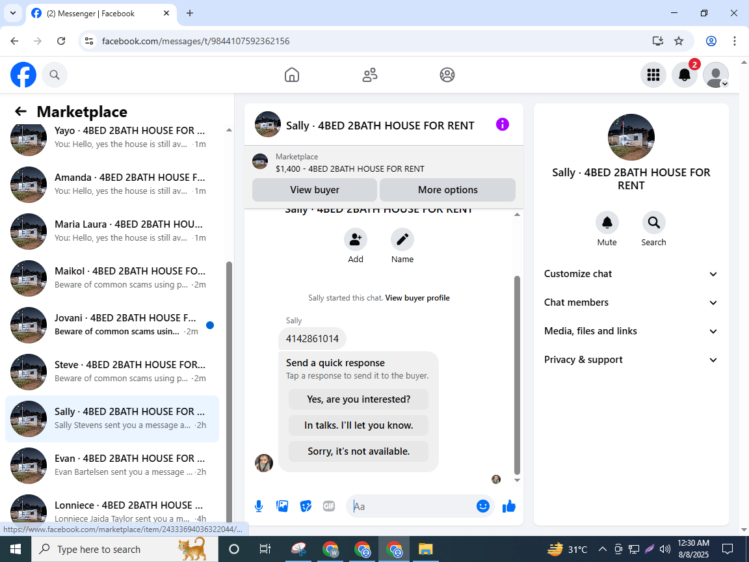This screenshot has width=749, height=562.
Task: Open File Explorer from taskbar
Action: (425, 549)
